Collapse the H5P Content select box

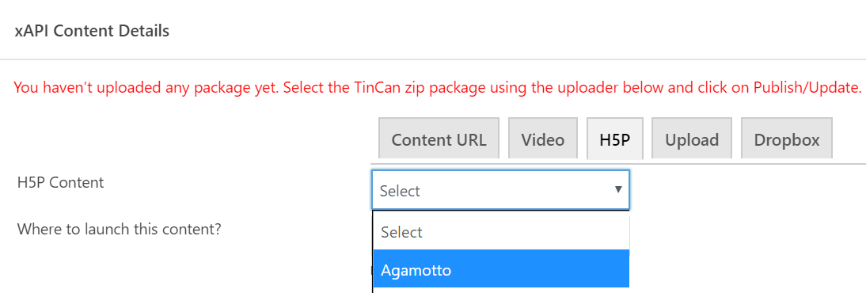[x=500, y=190]
